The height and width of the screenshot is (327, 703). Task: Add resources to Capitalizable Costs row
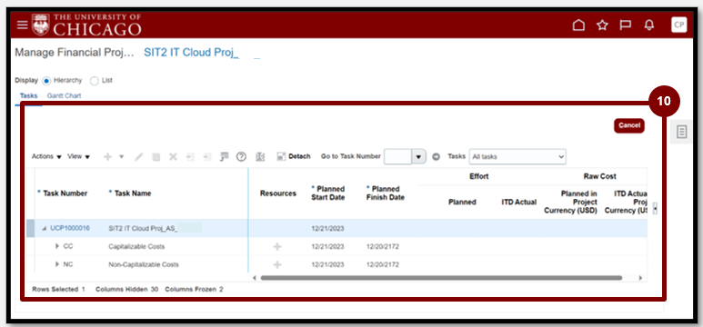tap(277, 247)
